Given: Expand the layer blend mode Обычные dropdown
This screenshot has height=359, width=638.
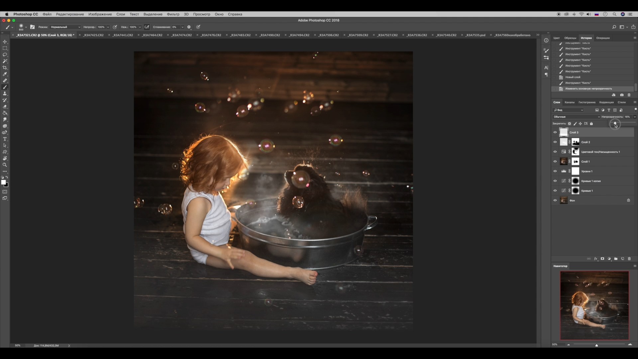Looking at the screenshot, I should click(x=576, y=117).
